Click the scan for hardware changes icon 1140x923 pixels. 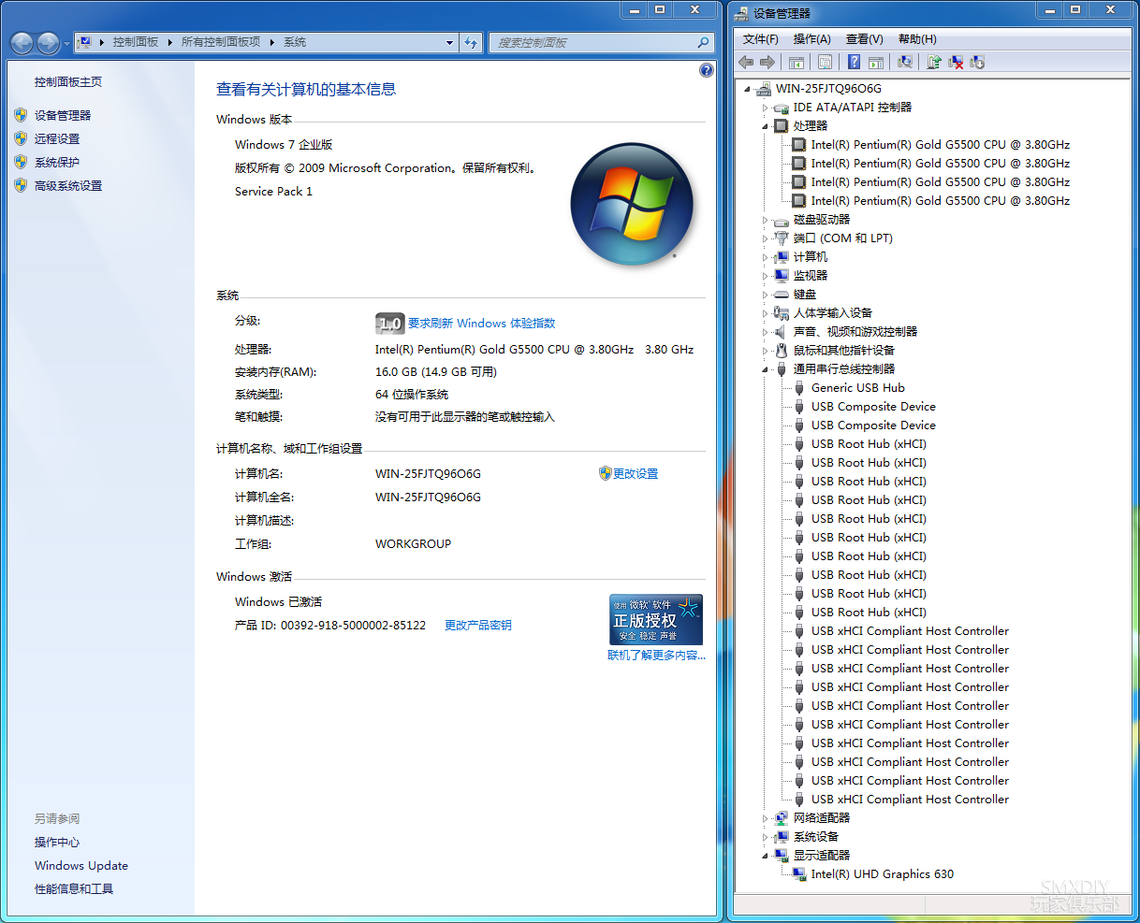904,62
